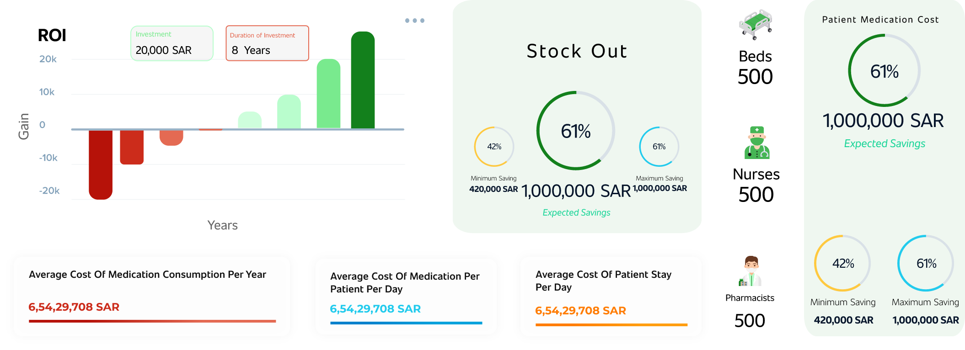This screenshot has width=965, height=350.
Task: Click the hospital bed icon
Action: pos(755,25)
